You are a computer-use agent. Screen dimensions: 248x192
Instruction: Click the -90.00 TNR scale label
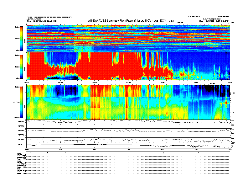17,87
